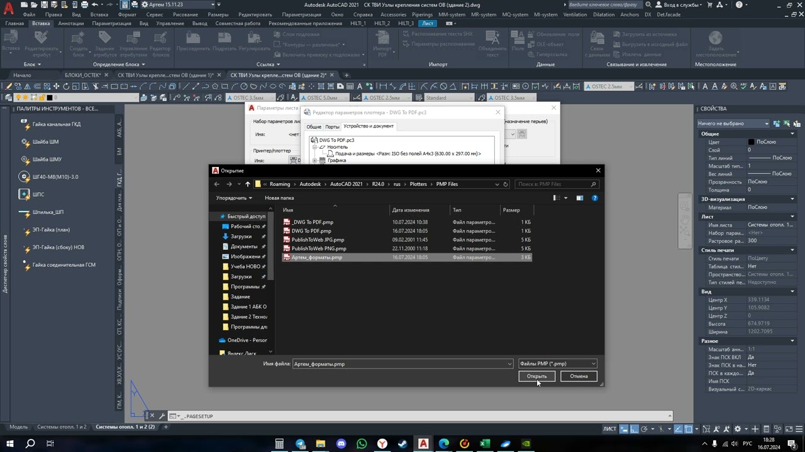Image resolution: width=805 pixels, height=452 pixels.
Task: Click the Отмена button in the file dialog
Action: (x=579, y=376)
